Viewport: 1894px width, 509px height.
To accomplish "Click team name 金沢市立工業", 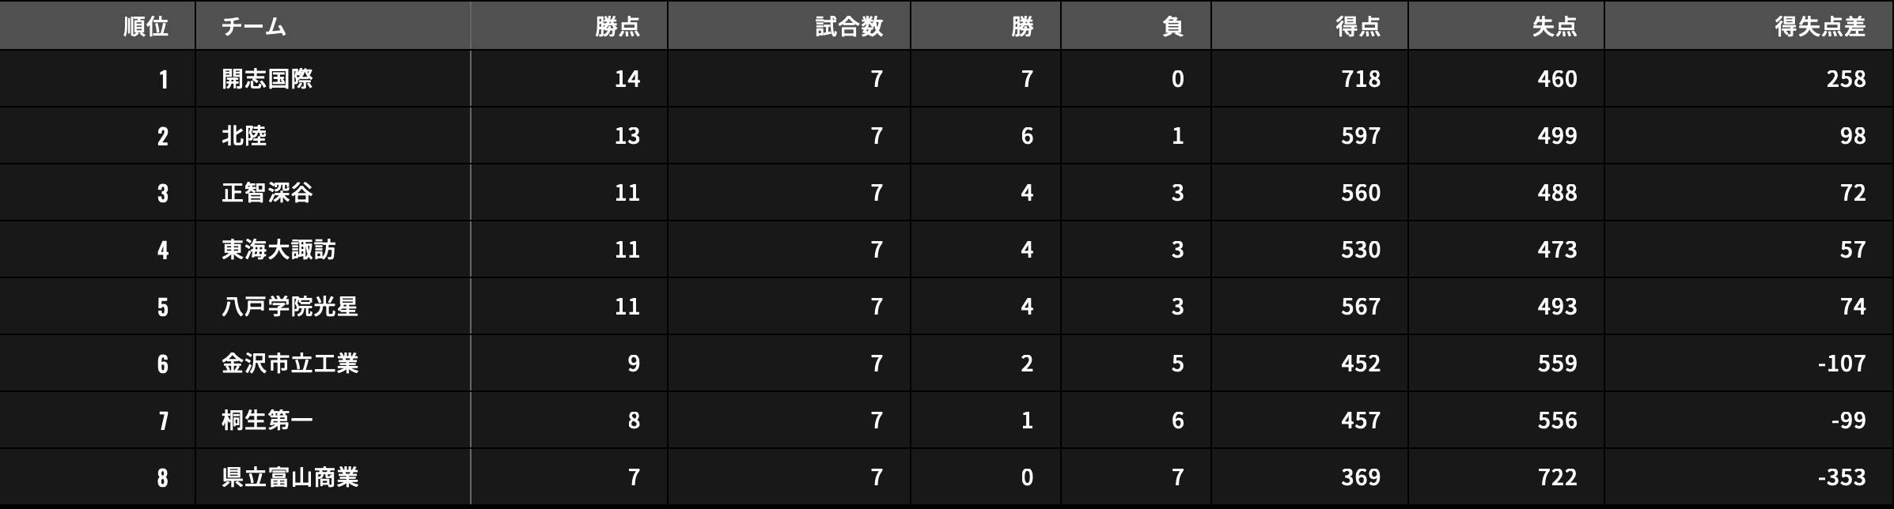I will tap(290, 364).
